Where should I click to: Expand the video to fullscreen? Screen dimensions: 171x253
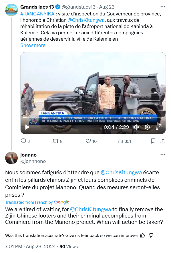159,127
